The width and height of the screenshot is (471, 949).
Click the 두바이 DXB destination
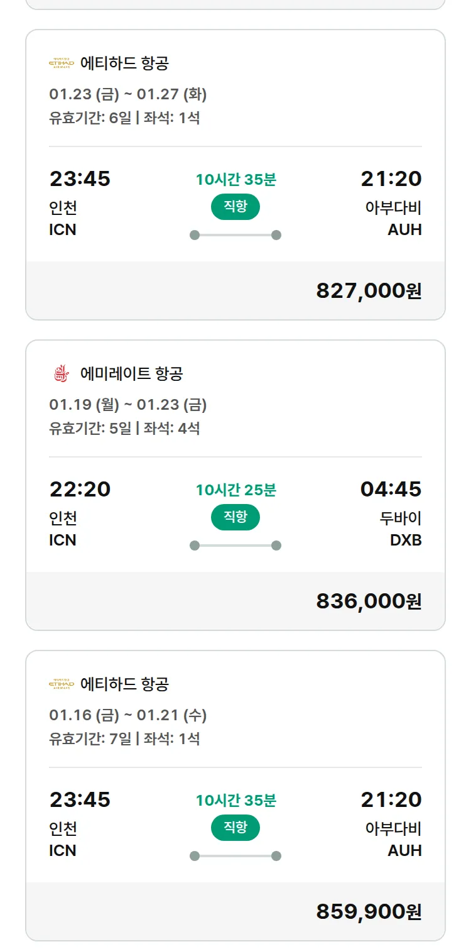tap(401, 529)
